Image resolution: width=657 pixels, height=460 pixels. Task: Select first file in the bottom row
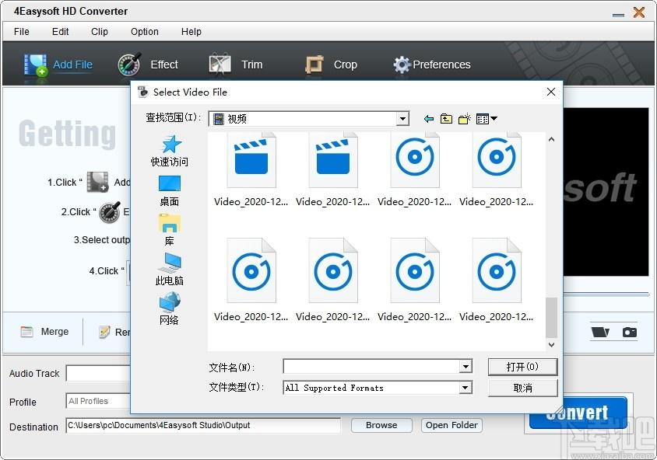[x=251, y=281]
